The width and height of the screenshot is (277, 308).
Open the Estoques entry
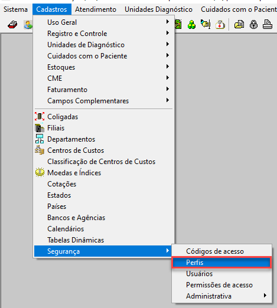pos(103,67)
